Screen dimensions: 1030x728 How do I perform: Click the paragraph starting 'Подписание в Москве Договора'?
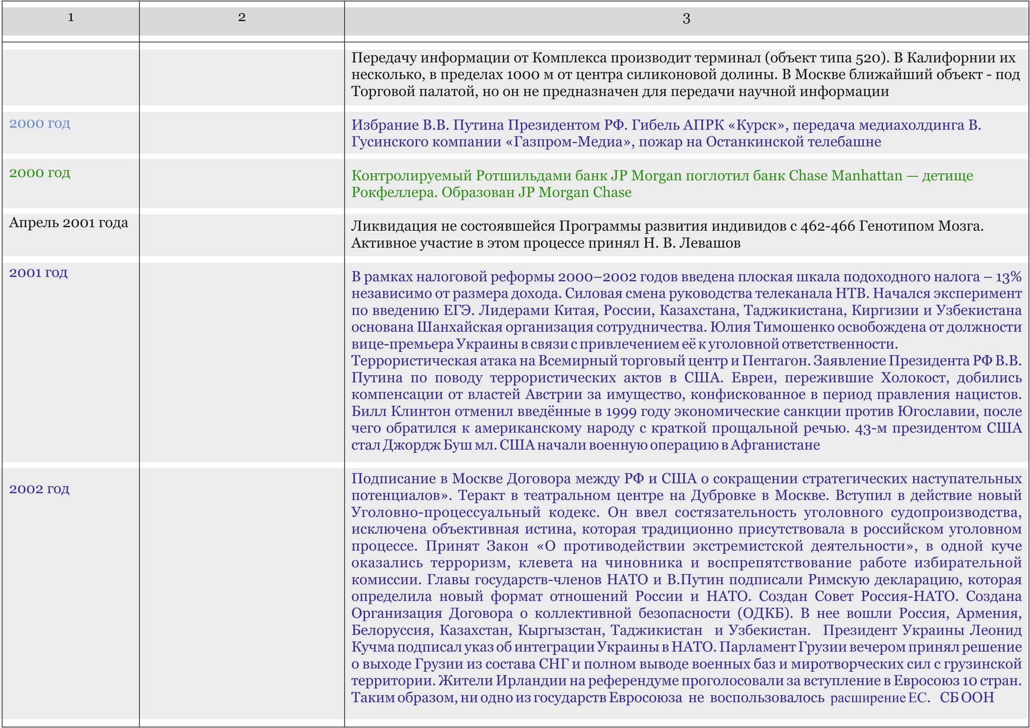pos(686,588)
